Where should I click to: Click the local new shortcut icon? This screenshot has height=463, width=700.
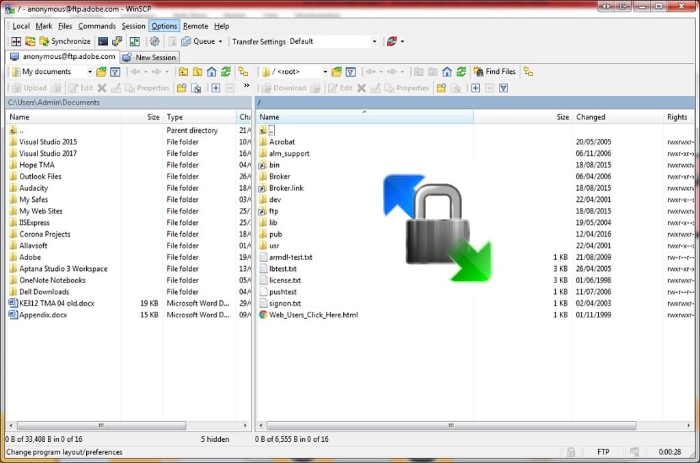196,88
